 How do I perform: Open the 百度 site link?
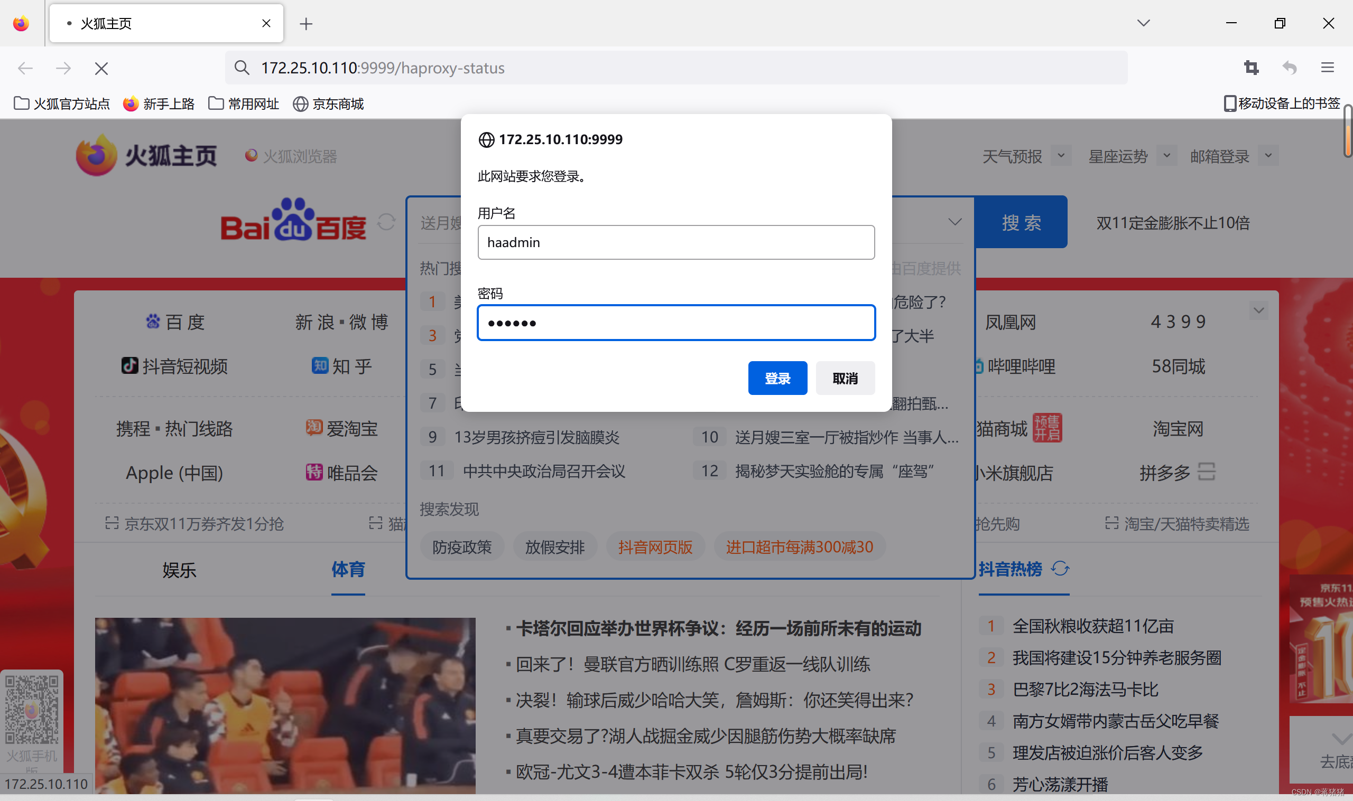click(x=175, y=322)
